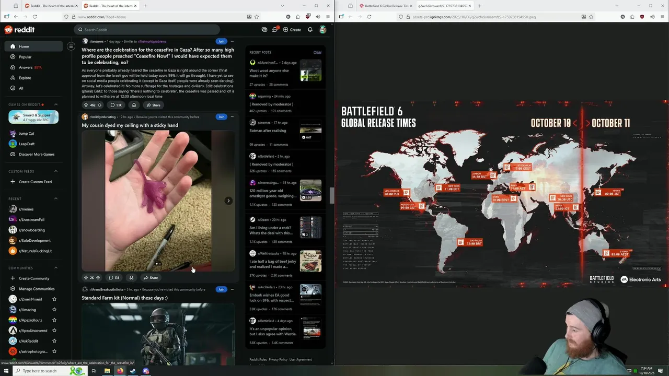The height and width of the screenshot is (376, 669).
Task: Downvote the sticky hand ceiling post
Action: (x=98, y=278)
